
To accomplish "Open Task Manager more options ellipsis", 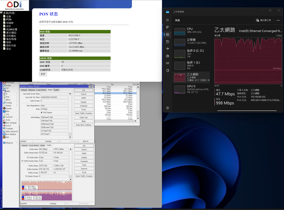I will point(278,20).
